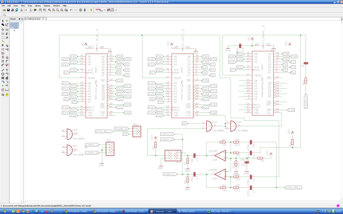The height and width of the screenshot is (214, 343).
Task: Select the Net tool
Action: tap(7, 82)
